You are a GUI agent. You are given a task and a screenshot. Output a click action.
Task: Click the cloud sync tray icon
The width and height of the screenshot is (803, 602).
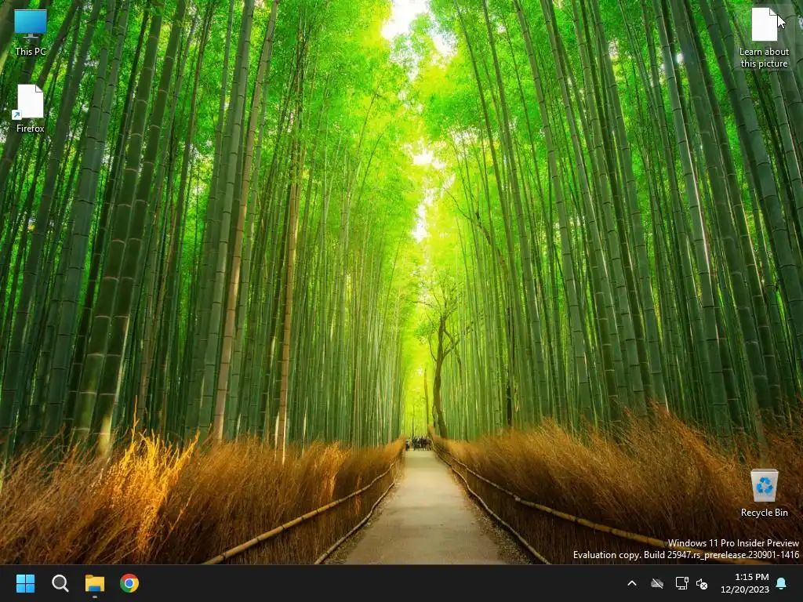click(x=657, y=583)
